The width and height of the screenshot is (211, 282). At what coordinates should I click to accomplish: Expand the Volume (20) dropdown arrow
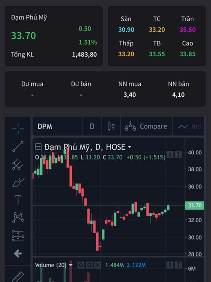71,265
